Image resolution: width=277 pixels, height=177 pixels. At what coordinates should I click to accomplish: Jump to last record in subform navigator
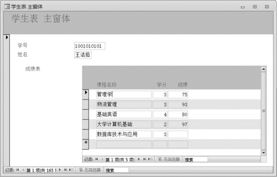pos(144,159)
